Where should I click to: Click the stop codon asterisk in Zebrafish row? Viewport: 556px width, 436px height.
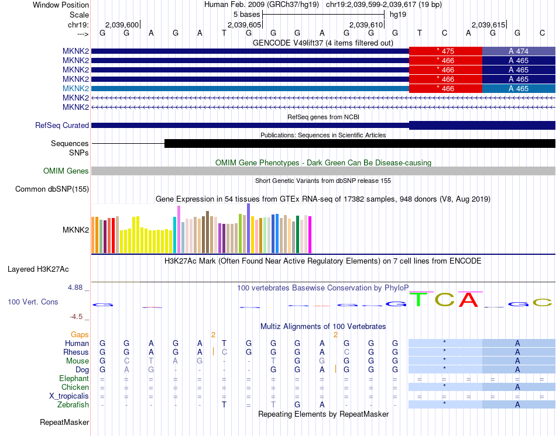coord(445,404)
